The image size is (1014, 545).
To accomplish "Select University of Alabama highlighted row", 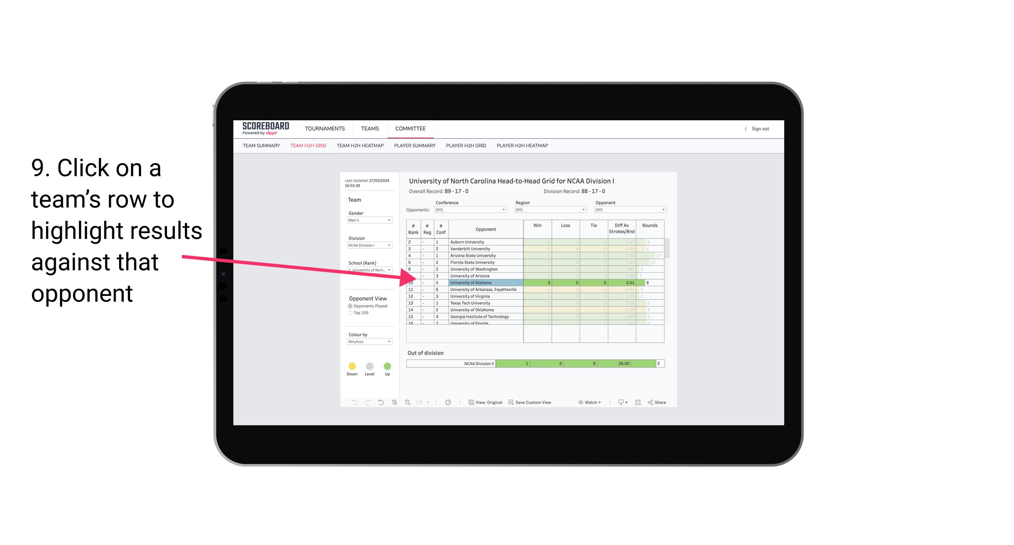I will tap(533, 282).
